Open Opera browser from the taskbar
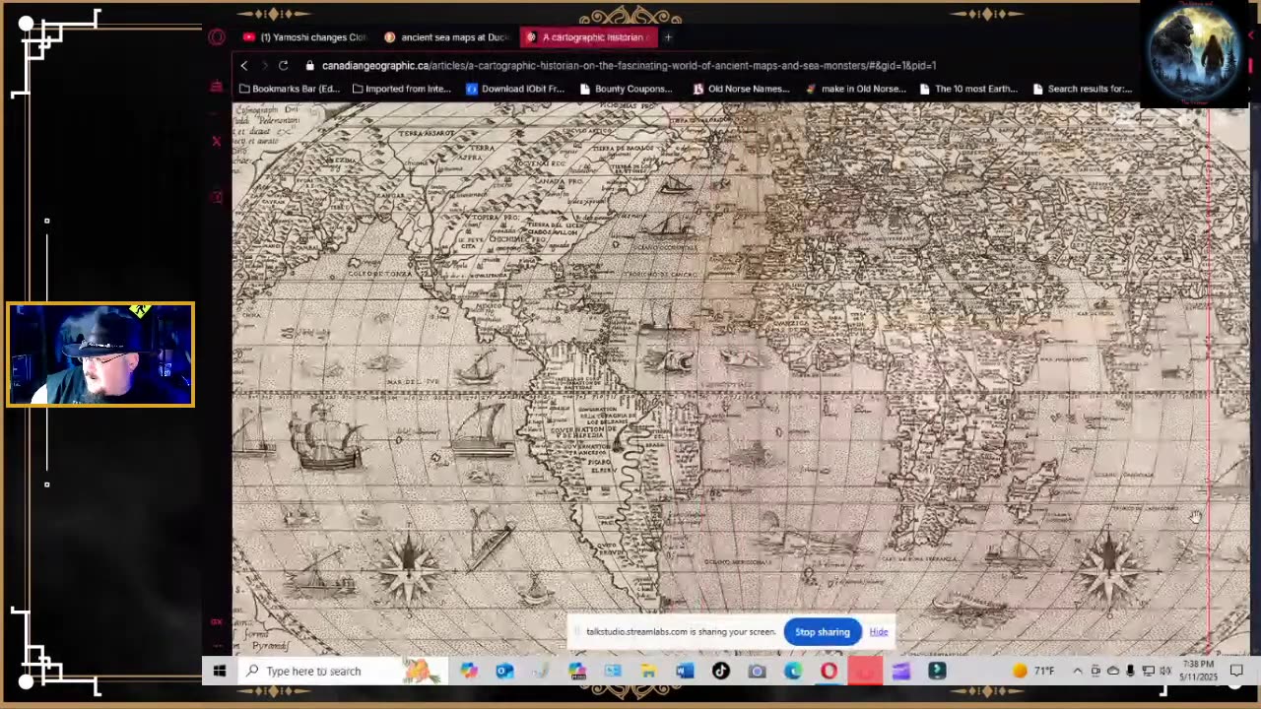The height and width of the screenshot is (709, 1261). 829,672
